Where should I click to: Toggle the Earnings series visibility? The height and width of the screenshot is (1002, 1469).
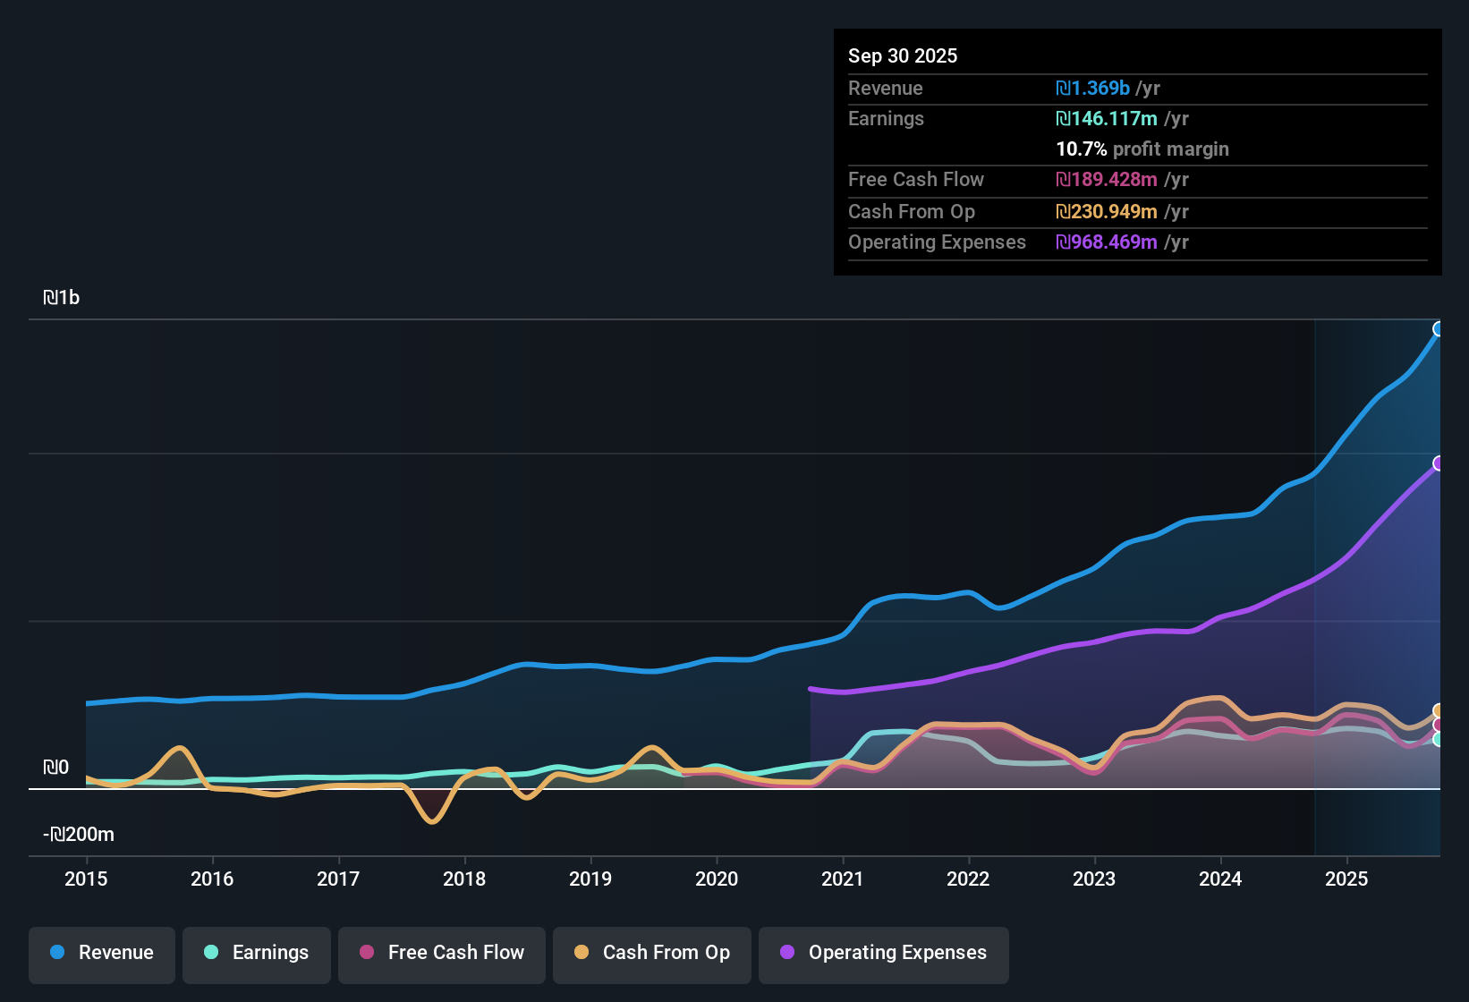(256, 953)
